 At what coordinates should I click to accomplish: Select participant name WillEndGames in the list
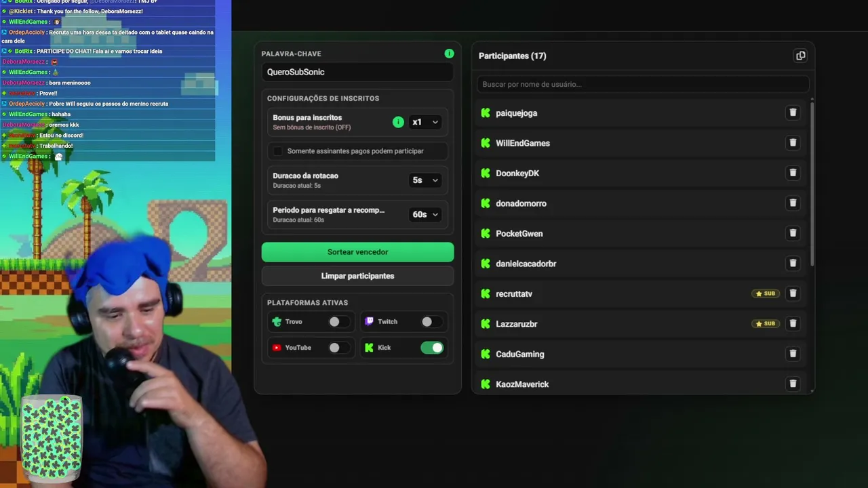coord(523,143)
